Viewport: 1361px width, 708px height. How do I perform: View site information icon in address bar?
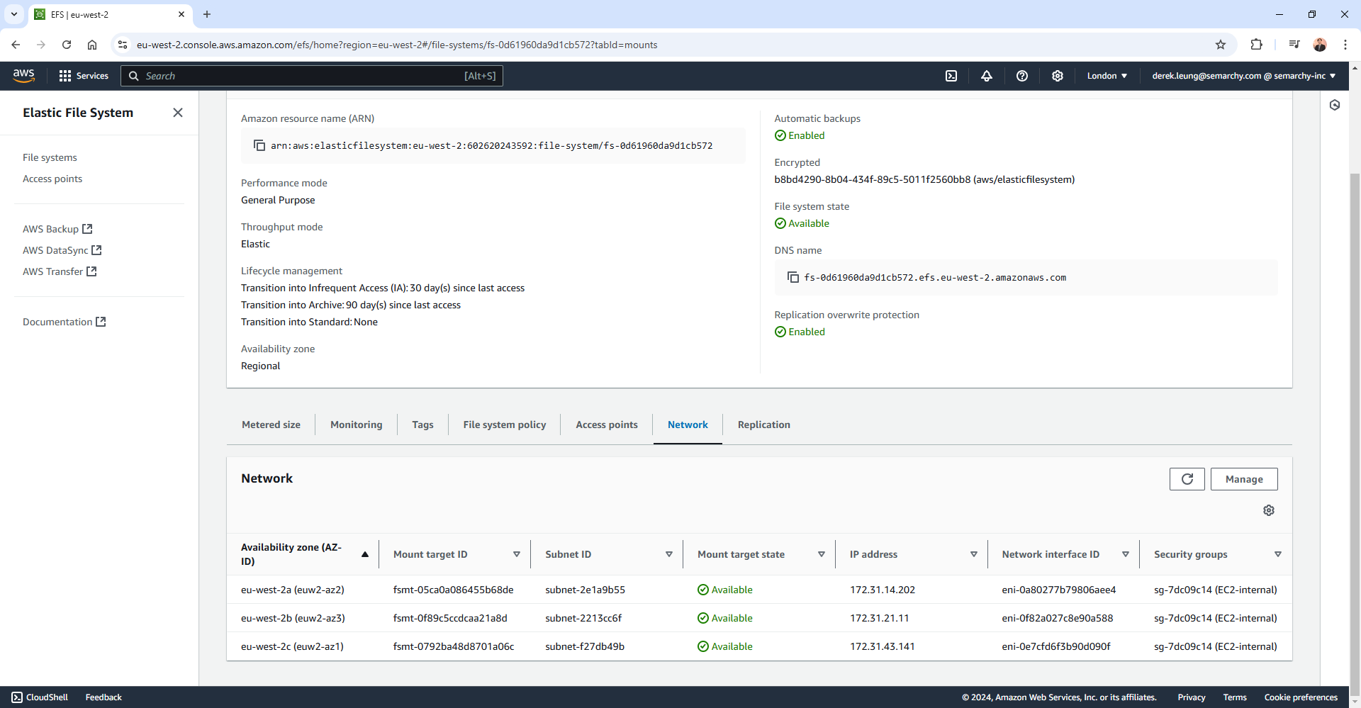pos(123,45)
